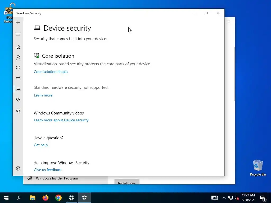Select the IObit Unlocker desktop shortcut
Image resolution: width=271 pixels, height=203 pixels.
tap(8, 13)
